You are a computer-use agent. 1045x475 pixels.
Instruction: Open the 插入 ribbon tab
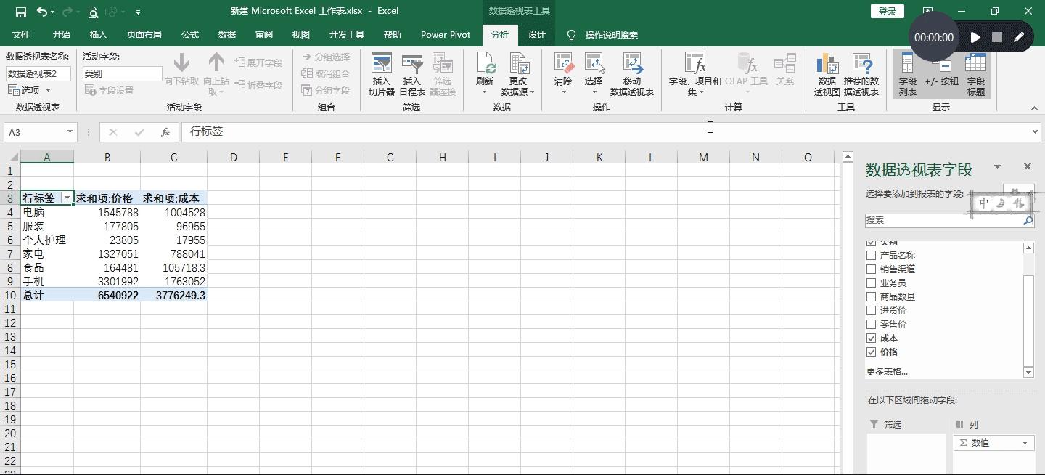pos(98,35)
